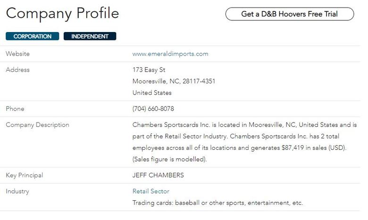Click the United States address line
This screenshot has width=368, height=220.
(x=152, y=93)
